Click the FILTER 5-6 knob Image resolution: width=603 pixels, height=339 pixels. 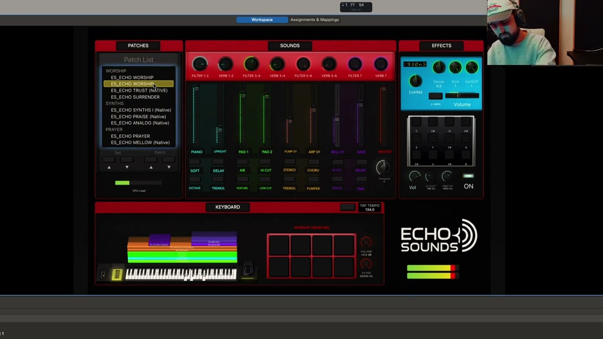[x=303, y=64]
